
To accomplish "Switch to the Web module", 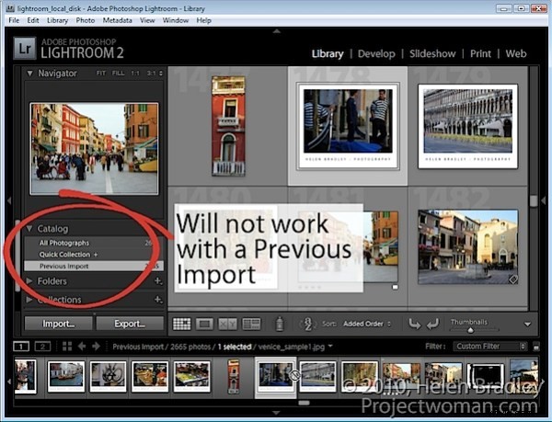I will pos(516,54).
